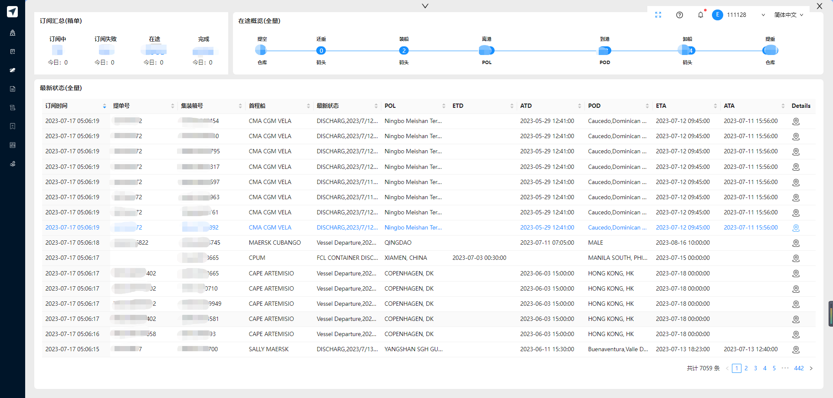This screenshot has height=398, width=833.
Task: Open details icon for container ending 795
Action: coord(796,152)
